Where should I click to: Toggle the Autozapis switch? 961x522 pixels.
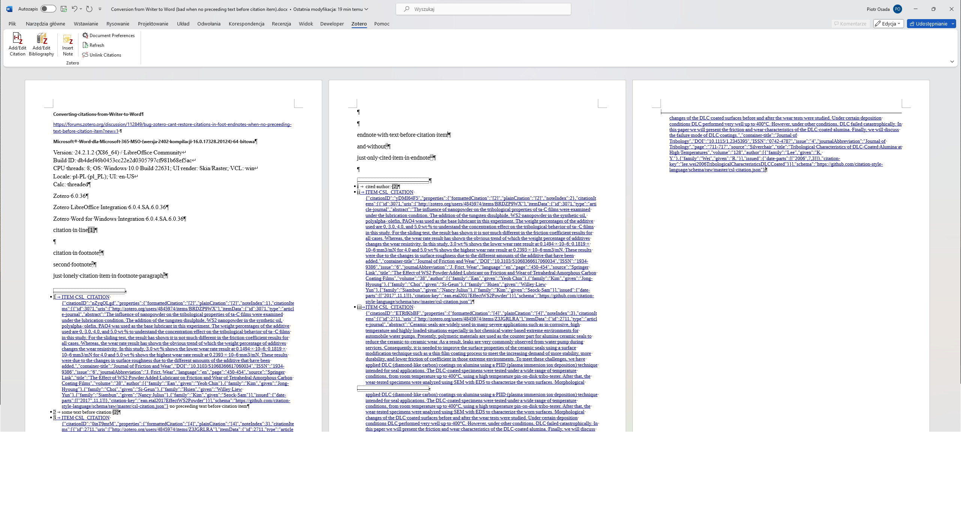48,9
